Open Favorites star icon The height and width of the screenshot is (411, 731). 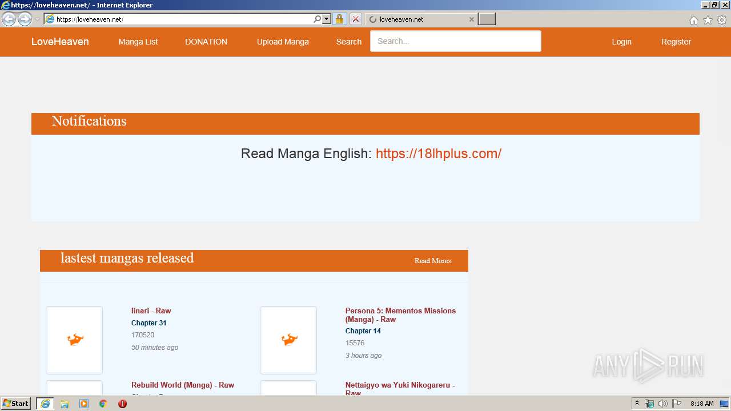(x=708, y=20)
